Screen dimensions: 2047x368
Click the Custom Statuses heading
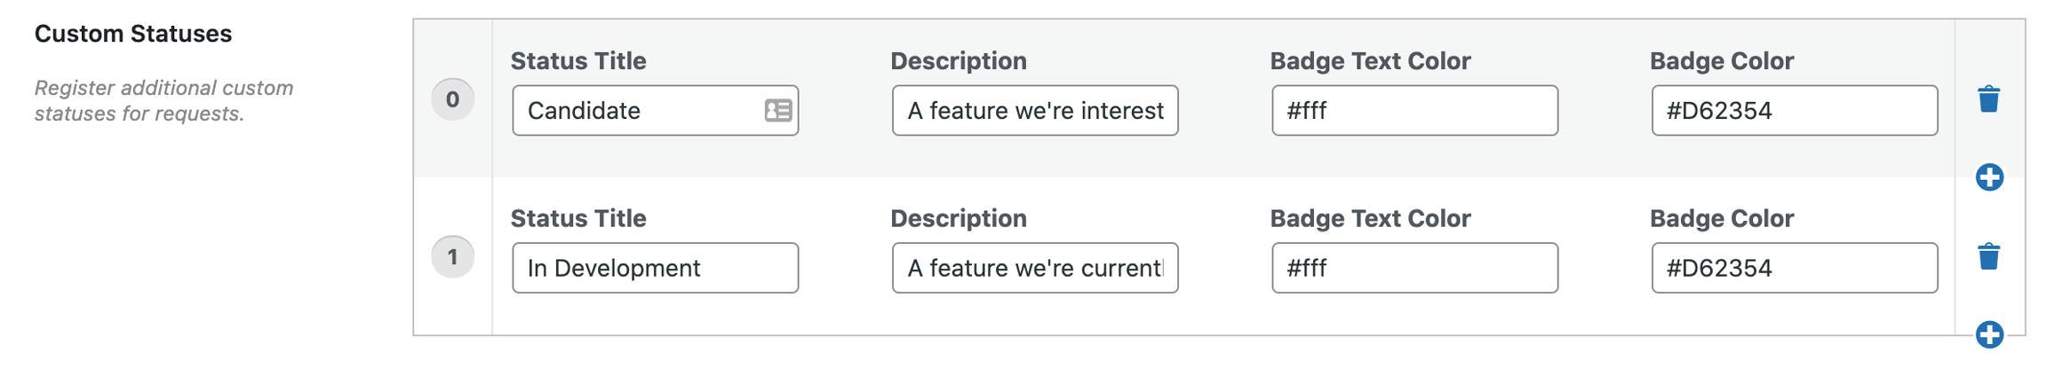[133, 34]
